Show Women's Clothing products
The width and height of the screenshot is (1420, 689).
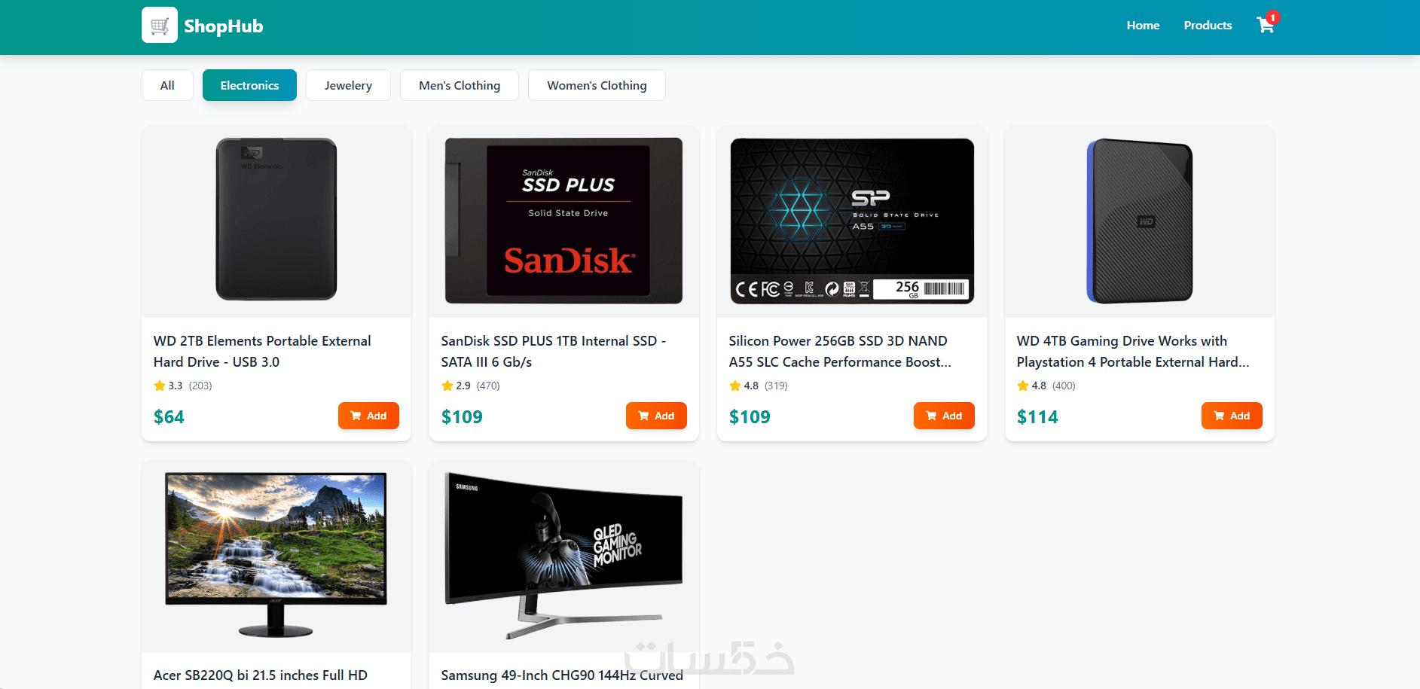(597, 85)
